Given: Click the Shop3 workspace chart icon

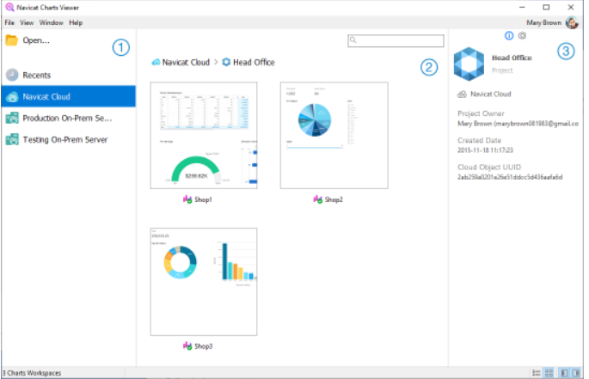Looking at the screenshot, I should (x=187, y=346).
